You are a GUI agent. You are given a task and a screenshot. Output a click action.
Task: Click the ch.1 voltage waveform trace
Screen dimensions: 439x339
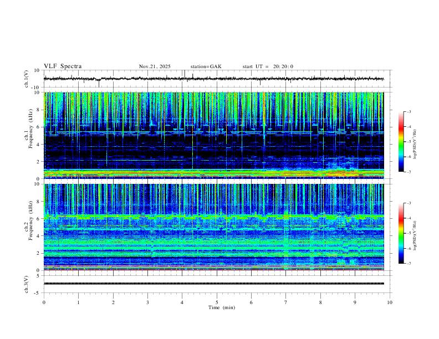click(213, 79)
